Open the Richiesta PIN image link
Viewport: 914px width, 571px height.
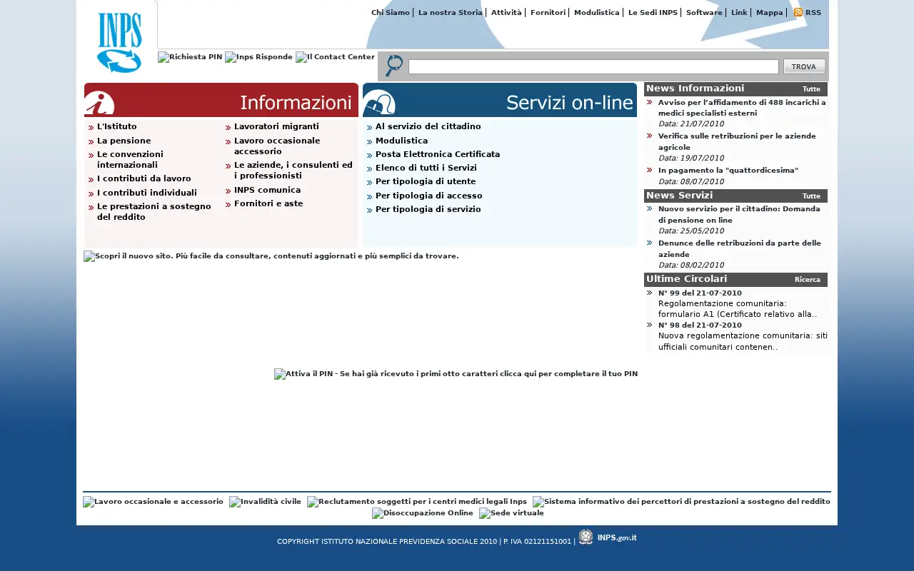click(190, 57)
